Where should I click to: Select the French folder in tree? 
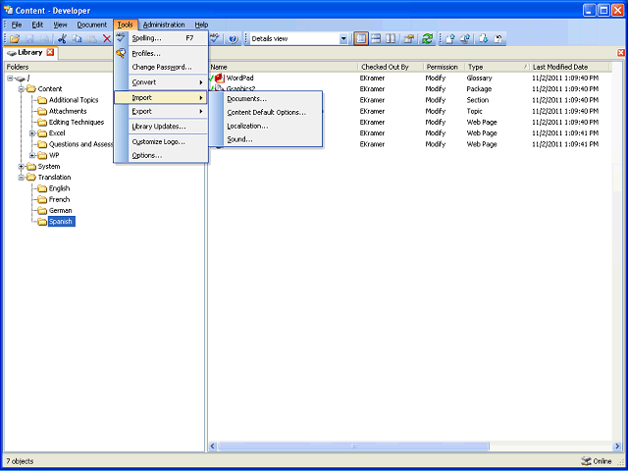[x=59, y=199]
